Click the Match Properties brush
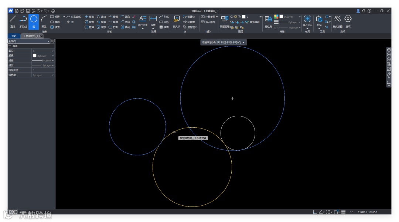This screenshot has height=222, width=399. click(x=268, y=21)
